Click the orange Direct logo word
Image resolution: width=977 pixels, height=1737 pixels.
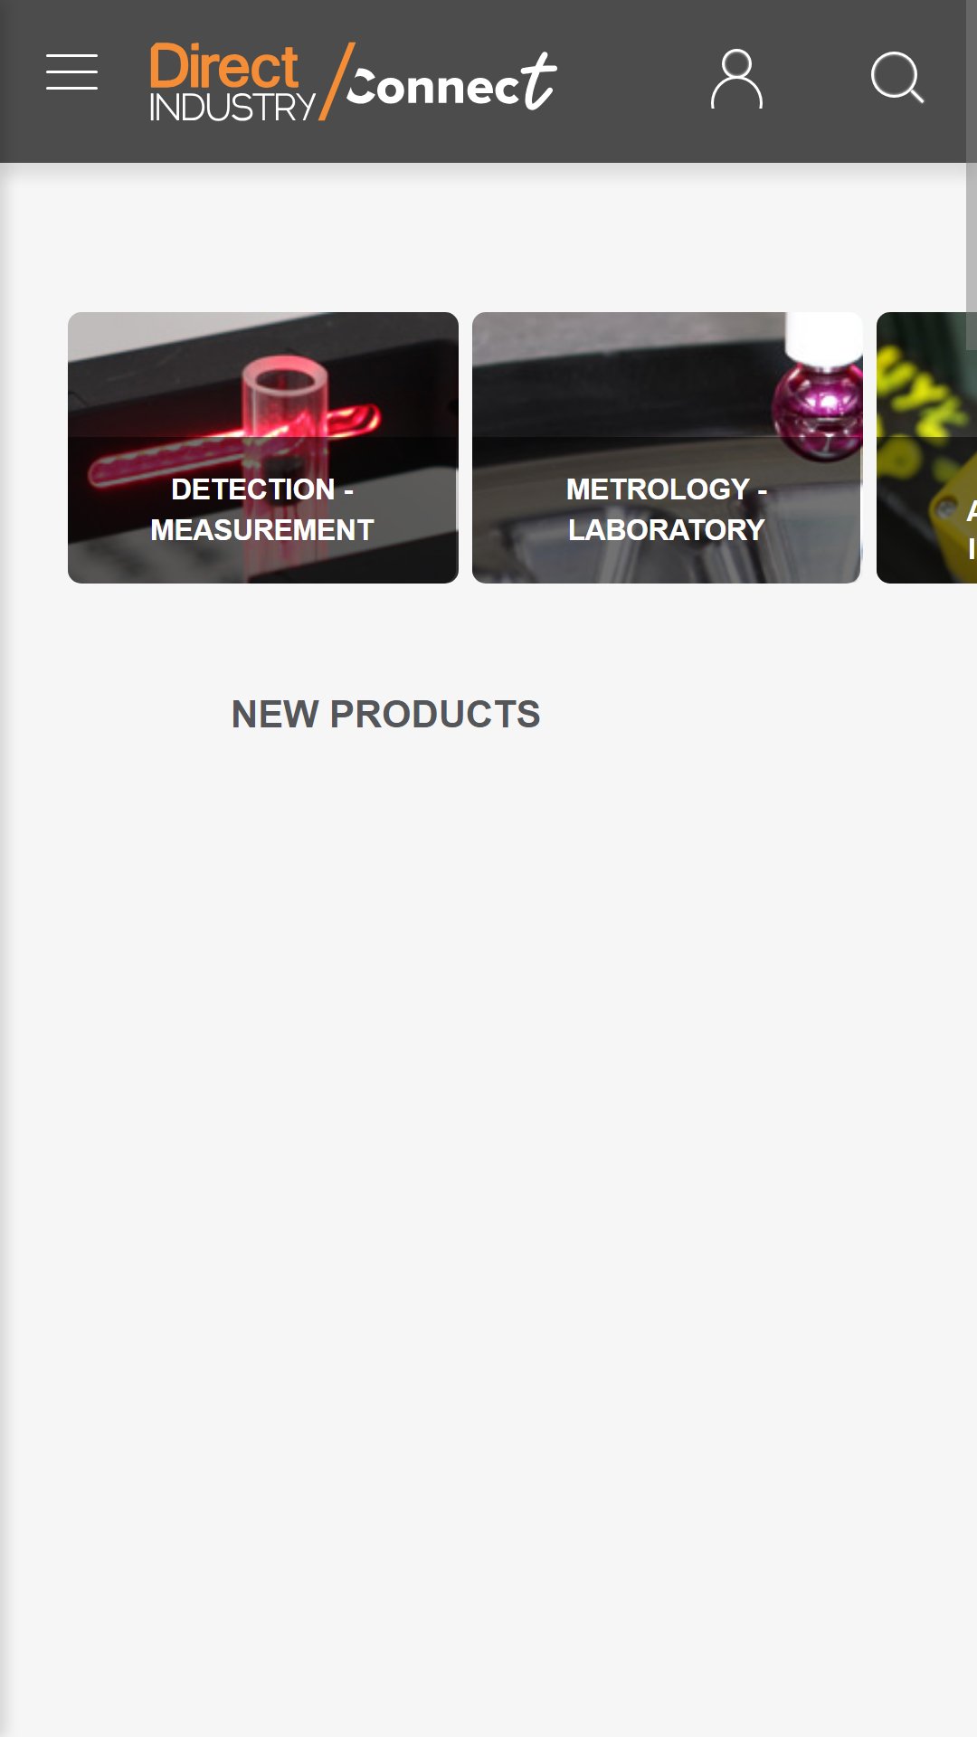coord(223,66)
